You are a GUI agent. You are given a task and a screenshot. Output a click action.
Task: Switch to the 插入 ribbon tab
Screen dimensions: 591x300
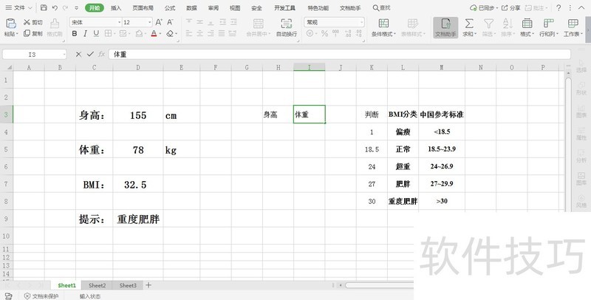click(116, 7)
